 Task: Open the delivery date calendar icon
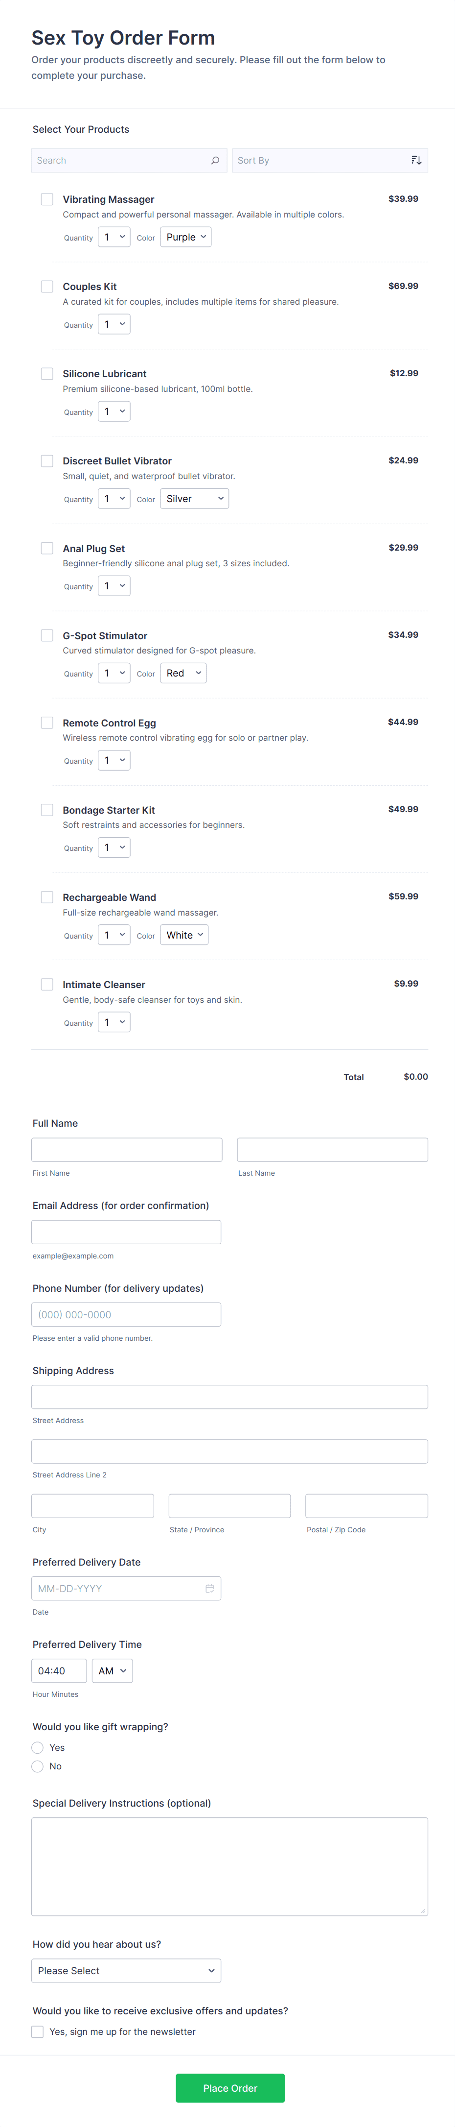[209, 1588]
